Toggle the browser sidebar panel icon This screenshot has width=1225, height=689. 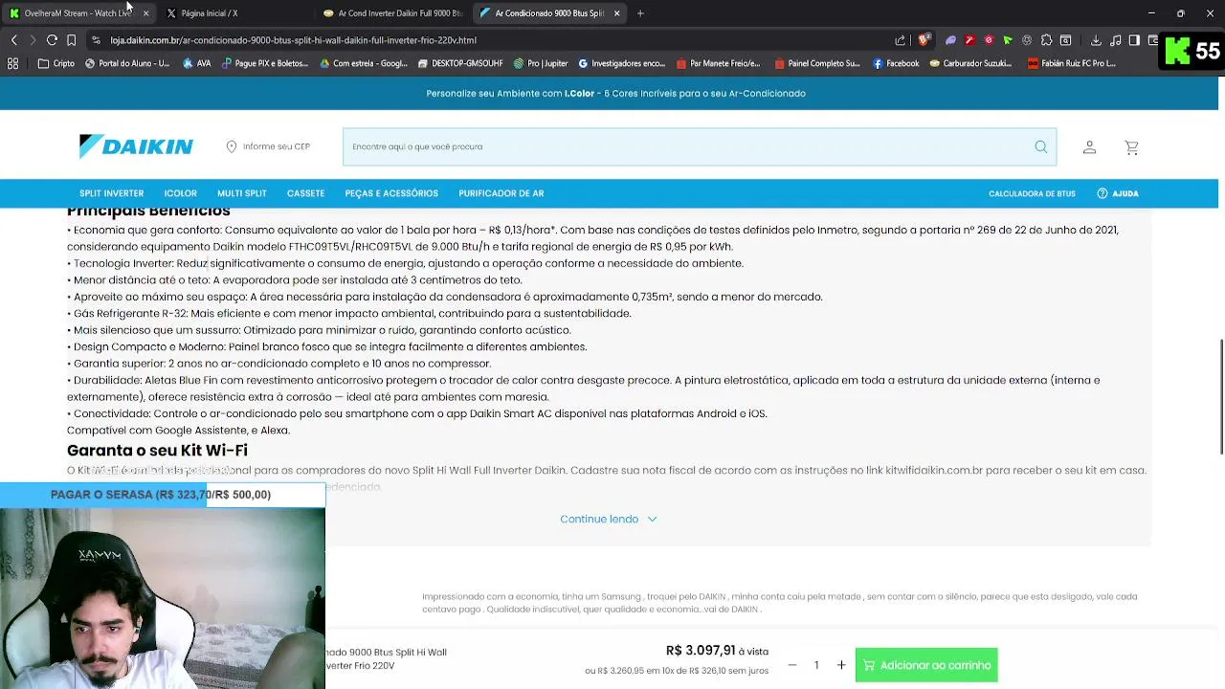pyautogui.click(x=1134, y=40)
